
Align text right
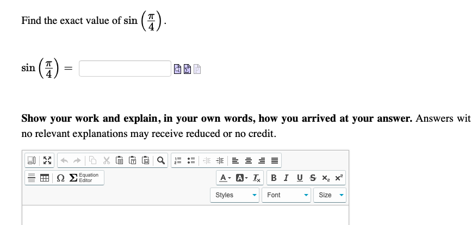point(261,160)
